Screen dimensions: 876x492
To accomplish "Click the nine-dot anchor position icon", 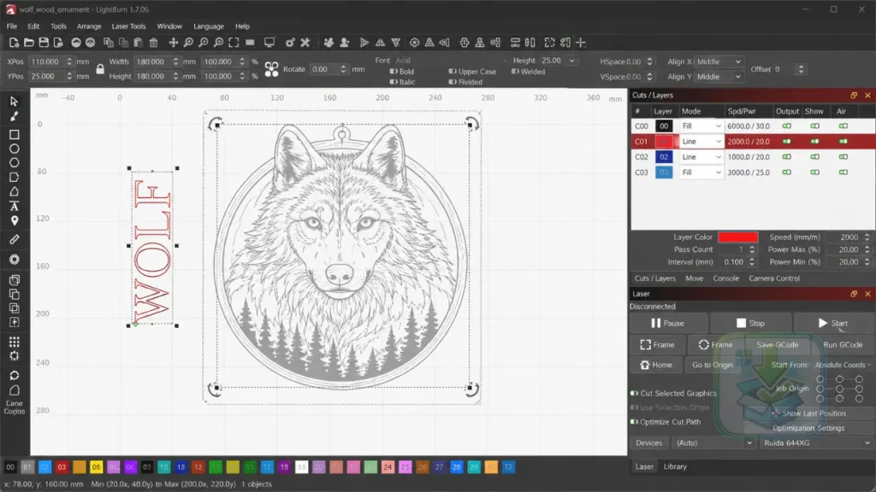I will point(271,69).
